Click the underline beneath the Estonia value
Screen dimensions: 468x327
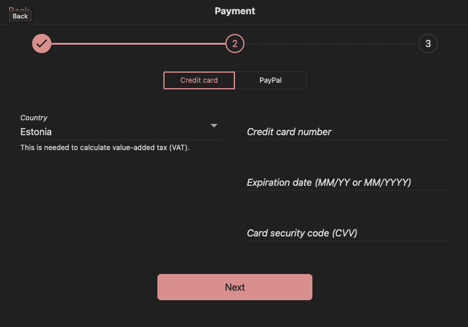[122, 139]
